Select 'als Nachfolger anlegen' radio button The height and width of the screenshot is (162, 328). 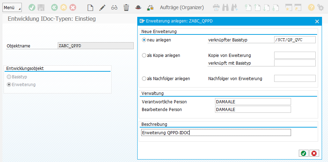pos(144,79)
